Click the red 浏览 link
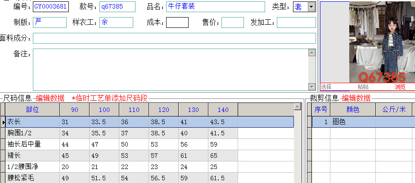The height and width of the screenshot is (183, 415). (x=400, y=87)
